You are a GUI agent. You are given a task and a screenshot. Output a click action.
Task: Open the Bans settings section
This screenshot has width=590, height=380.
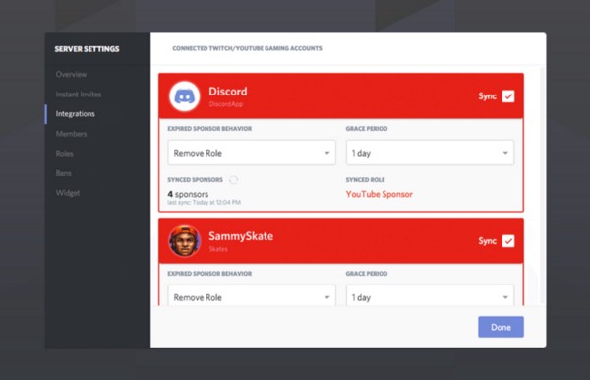point(63,173)
